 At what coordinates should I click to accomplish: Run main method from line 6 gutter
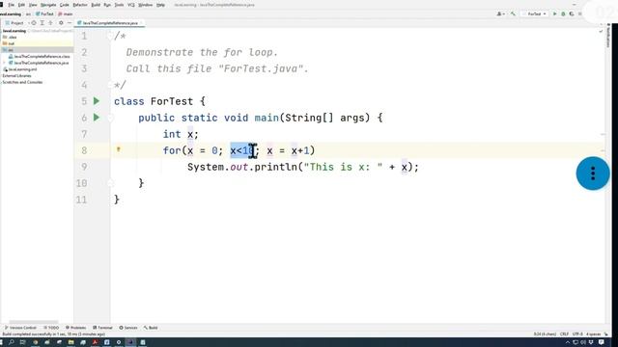point(97,118)
